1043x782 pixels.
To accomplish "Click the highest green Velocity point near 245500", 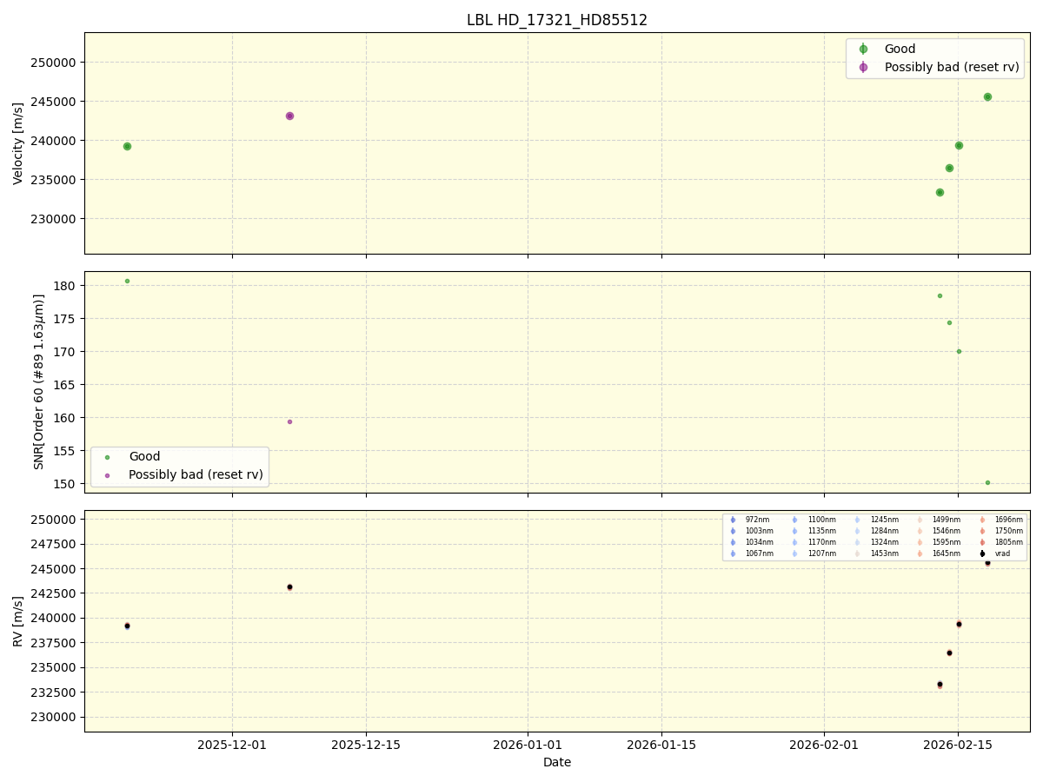I will tap(987, 96).
